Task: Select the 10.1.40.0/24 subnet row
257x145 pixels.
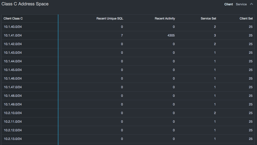Action: (x=13, y=27)
